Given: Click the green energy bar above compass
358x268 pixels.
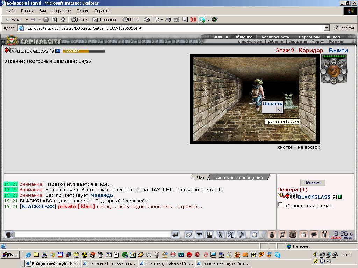Looking at the screenshot, I should click(334, 56).
